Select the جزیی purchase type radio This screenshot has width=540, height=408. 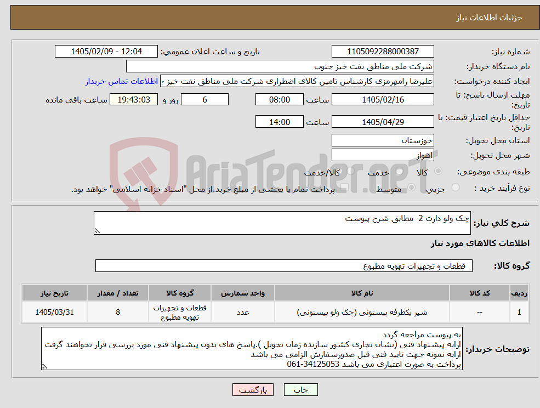pos(456,188)
